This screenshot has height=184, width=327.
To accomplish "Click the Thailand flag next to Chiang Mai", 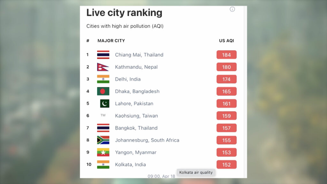I will tap(103, 55).
